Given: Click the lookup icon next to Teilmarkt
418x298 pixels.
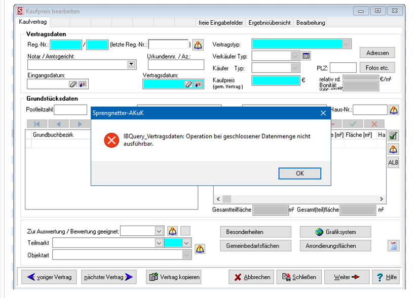Looking at the screenshot, I should (x=200, y=249).
